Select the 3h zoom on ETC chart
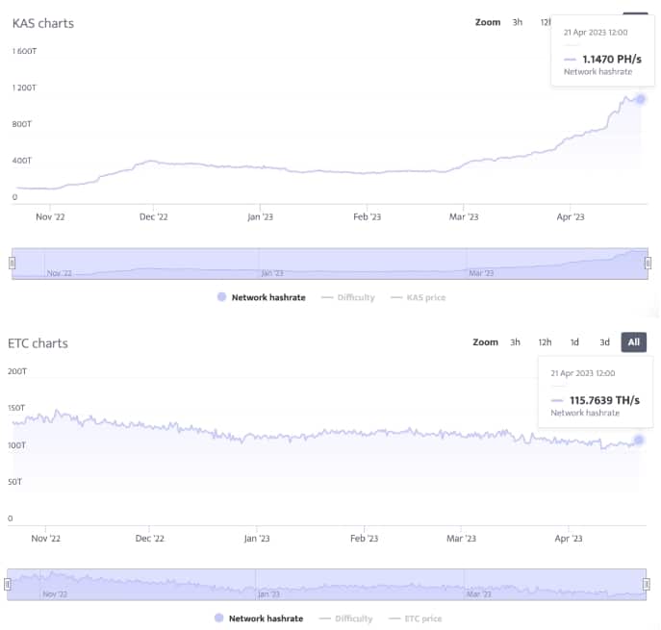This screenshot has height=630, width=661. [515, 342]
